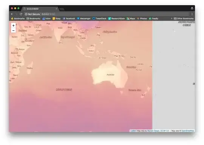The image size is (204, 145).
Task: Open TweetDeck bookmark
Action: pyautogui.click(x=99, y=19)
